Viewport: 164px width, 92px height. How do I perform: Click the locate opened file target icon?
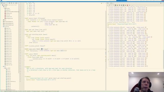[x=9, y=3]
